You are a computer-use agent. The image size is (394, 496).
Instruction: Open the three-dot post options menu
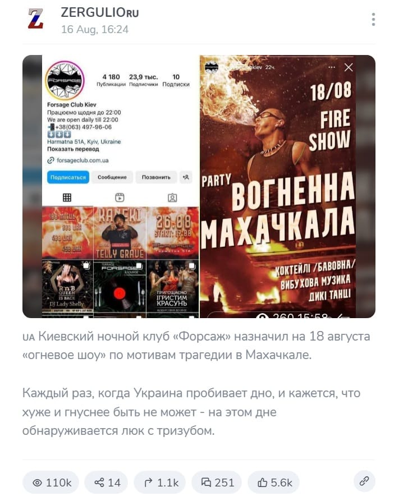[373, 20]
